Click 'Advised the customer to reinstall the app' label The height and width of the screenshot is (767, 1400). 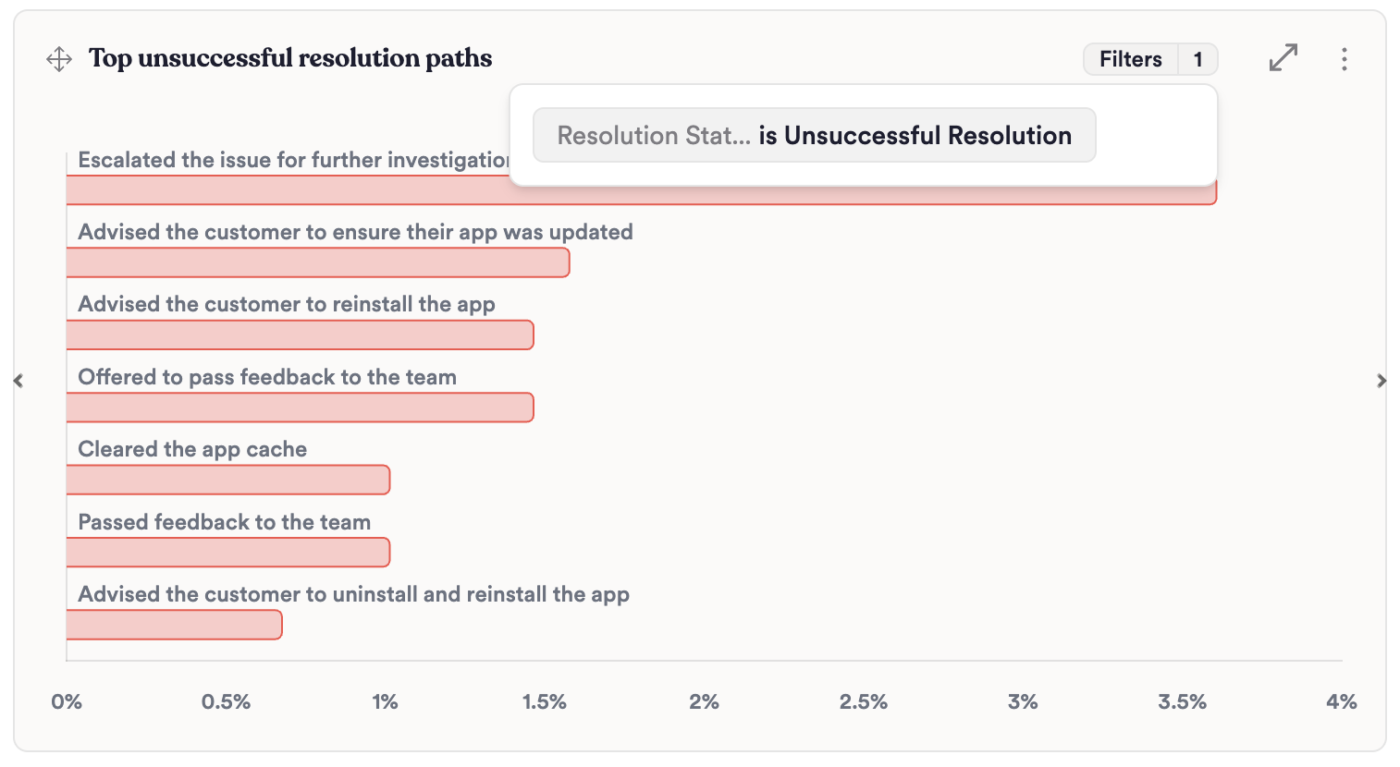tap(287, 304)
